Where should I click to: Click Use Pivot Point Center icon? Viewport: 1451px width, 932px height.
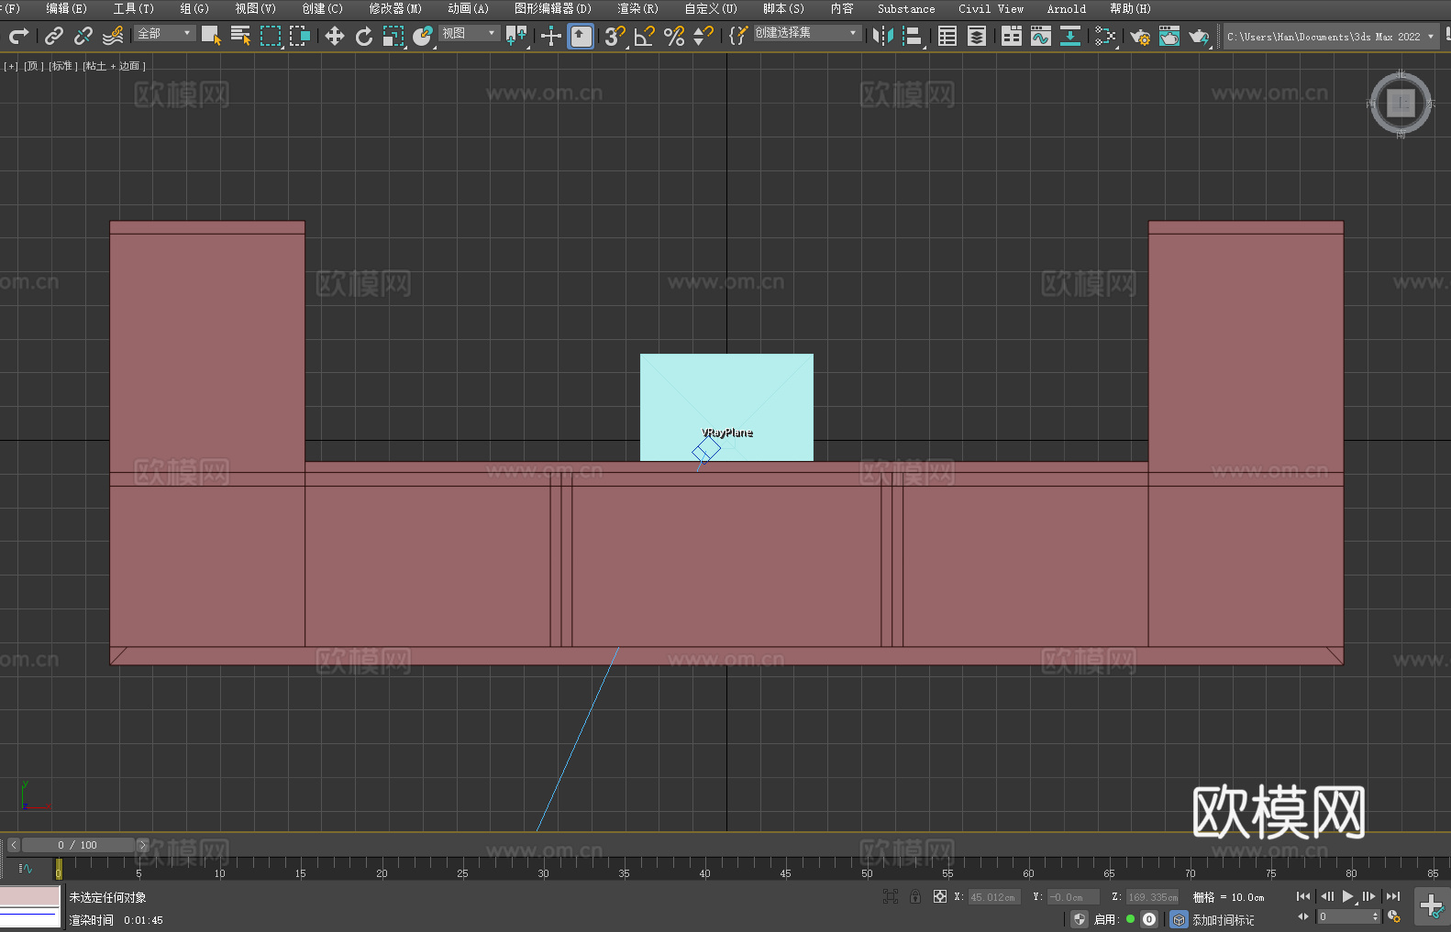(516, 36)
